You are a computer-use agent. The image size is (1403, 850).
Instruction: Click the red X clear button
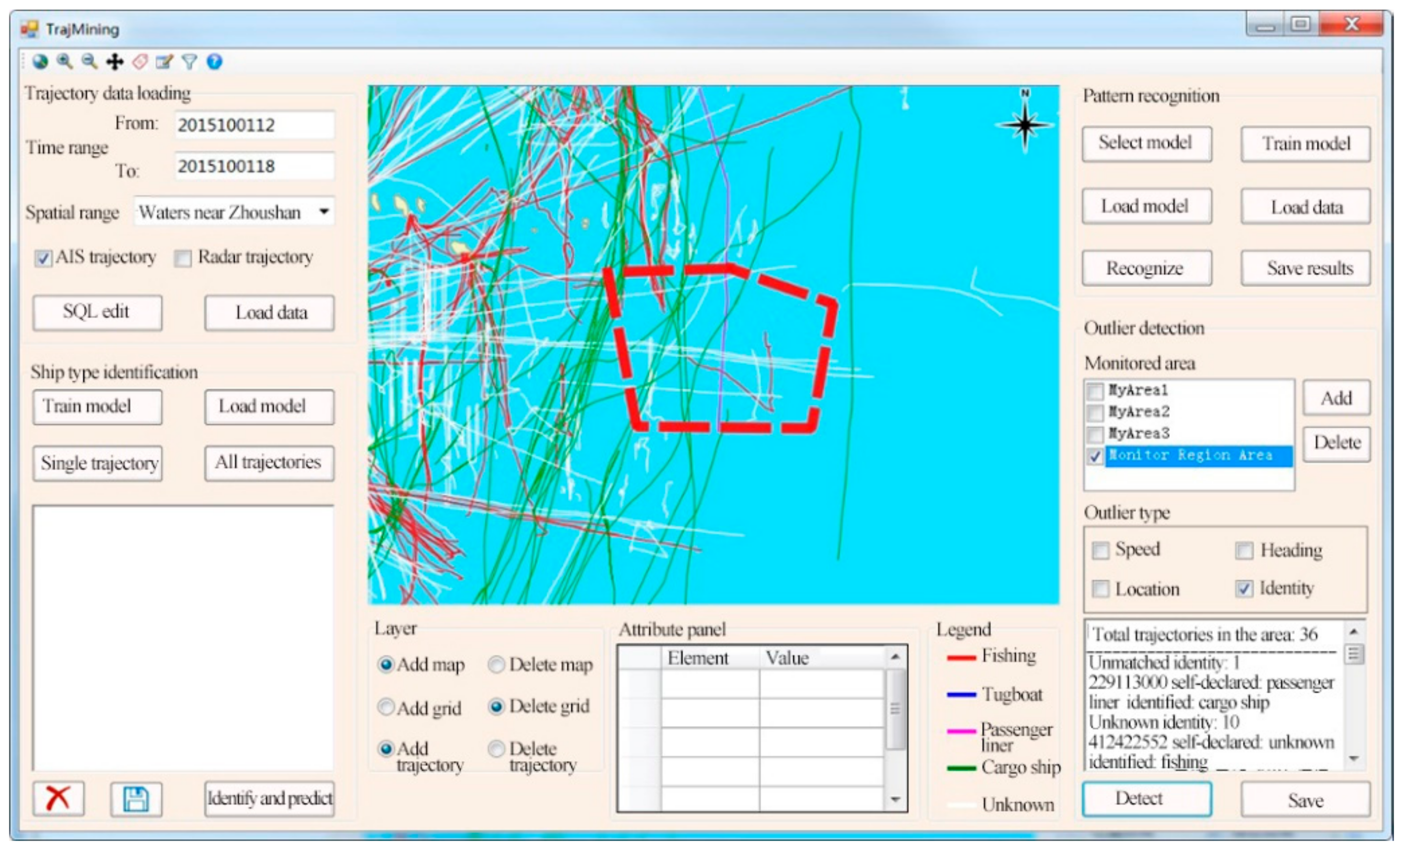pos(58,798)
